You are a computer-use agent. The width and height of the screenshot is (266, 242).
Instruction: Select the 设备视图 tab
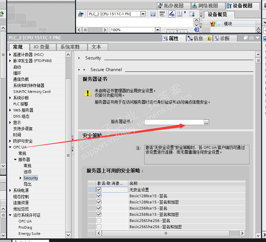243,6
